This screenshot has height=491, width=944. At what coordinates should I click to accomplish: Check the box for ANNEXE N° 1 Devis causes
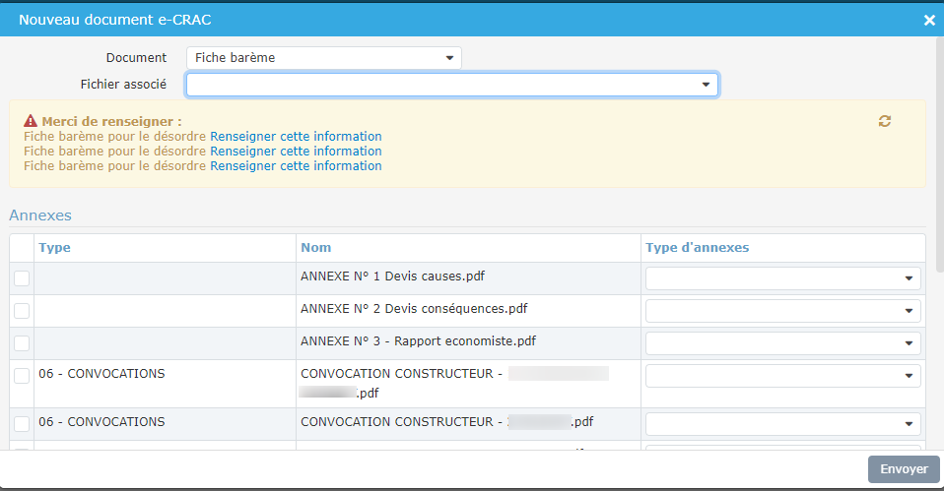(22, 278)
